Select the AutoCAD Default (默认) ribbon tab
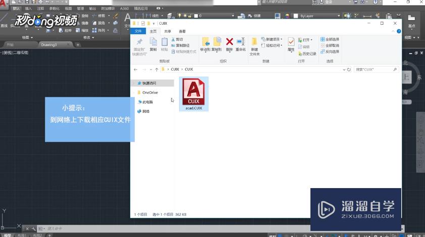425x237 pixels. (16, 9)
